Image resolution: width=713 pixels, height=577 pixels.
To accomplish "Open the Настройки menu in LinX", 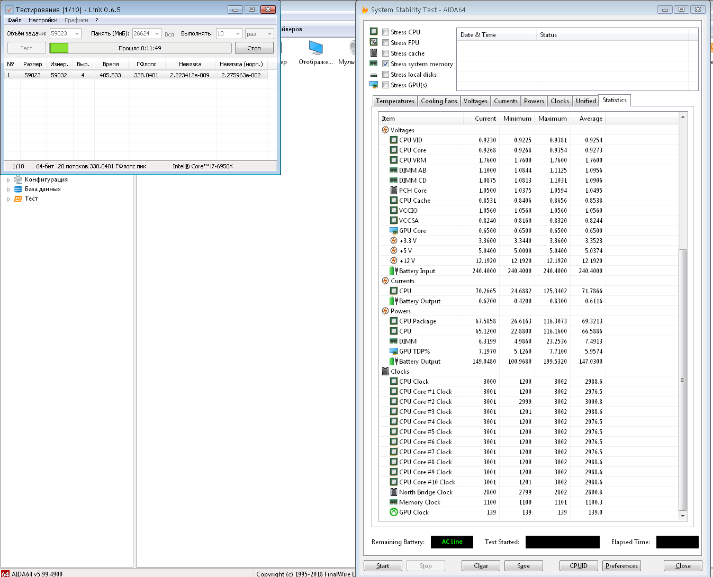I will (x=43, y=20).
